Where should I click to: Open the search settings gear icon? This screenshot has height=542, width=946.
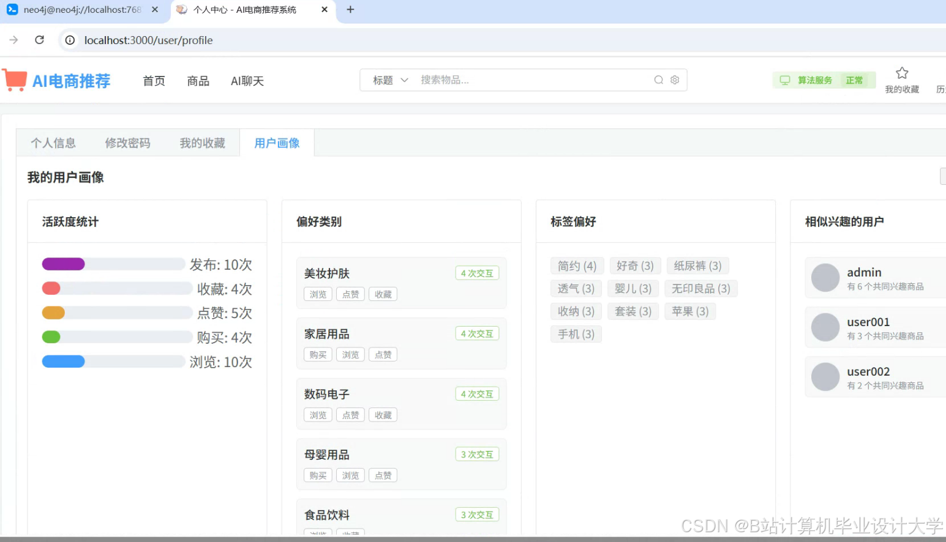pyautogui.click(x=674, y=80)
